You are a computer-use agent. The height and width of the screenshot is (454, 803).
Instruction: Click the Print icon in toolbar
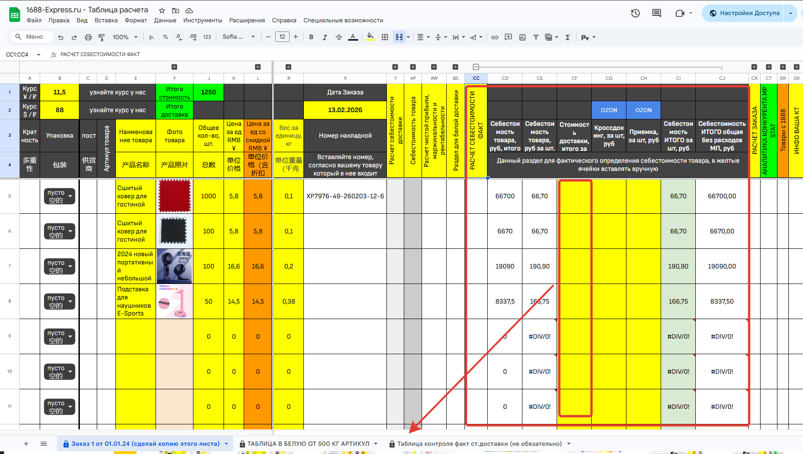(x=88, y=37)
